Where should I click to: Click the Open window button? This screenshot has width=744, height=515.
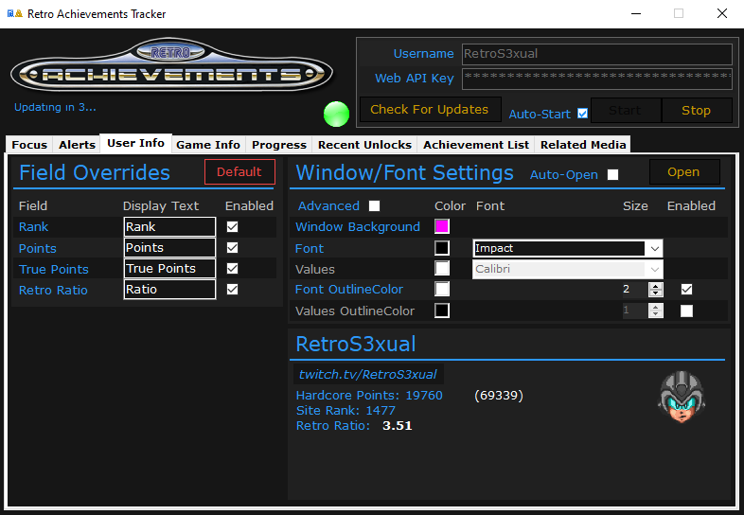[683, 172]
